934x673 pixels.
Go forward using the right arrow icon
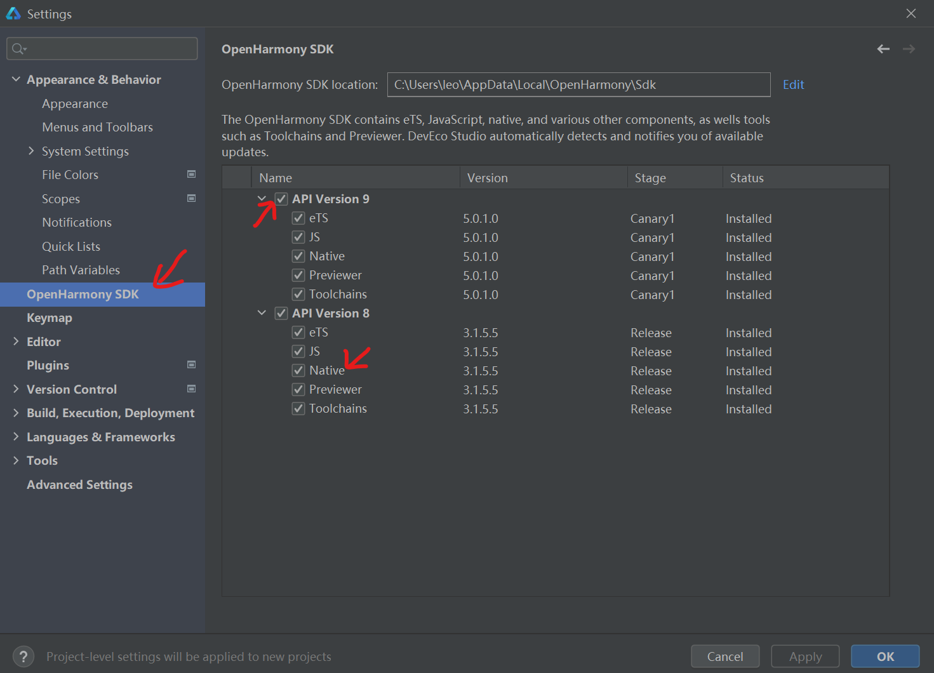909,49
